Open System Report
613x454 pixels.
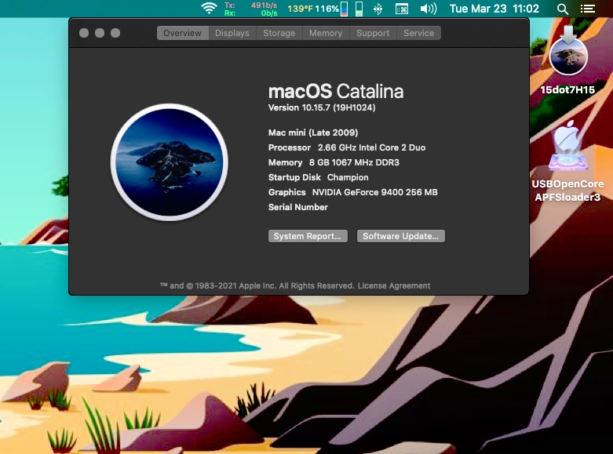(308, 236)
